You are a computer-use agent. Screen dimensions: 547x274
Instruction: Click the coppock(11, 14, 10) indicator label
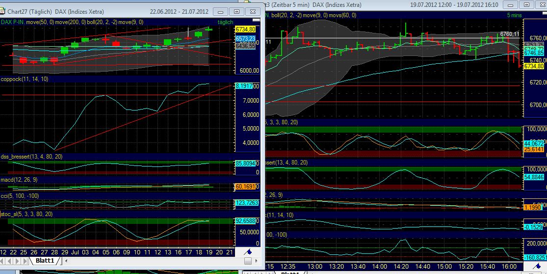pos(25,79)
